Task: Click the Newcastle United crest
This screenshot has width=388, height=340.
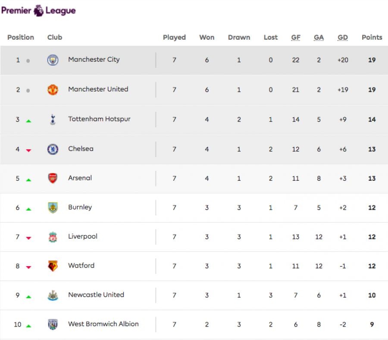Action: pos(53,296)
